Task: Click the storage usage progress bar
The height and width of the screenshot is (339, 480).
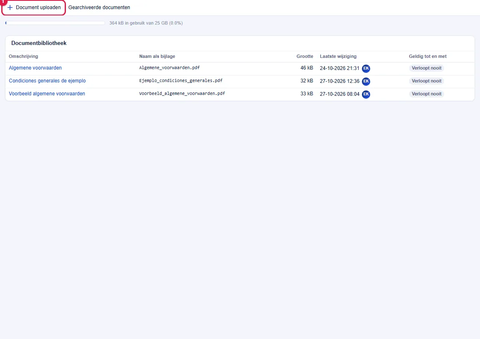Action: (x=55, y=23)
